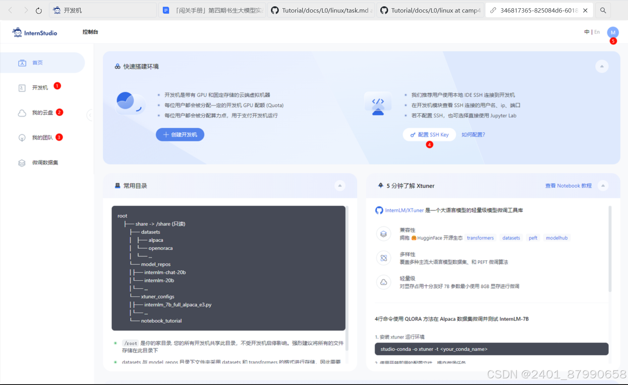Click the 轻量级 feature icon
This screenshot has height=385, width=628.
point(383,282)
